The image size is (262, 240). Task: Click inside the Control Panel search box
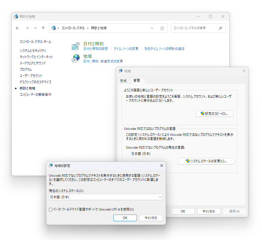194,28
